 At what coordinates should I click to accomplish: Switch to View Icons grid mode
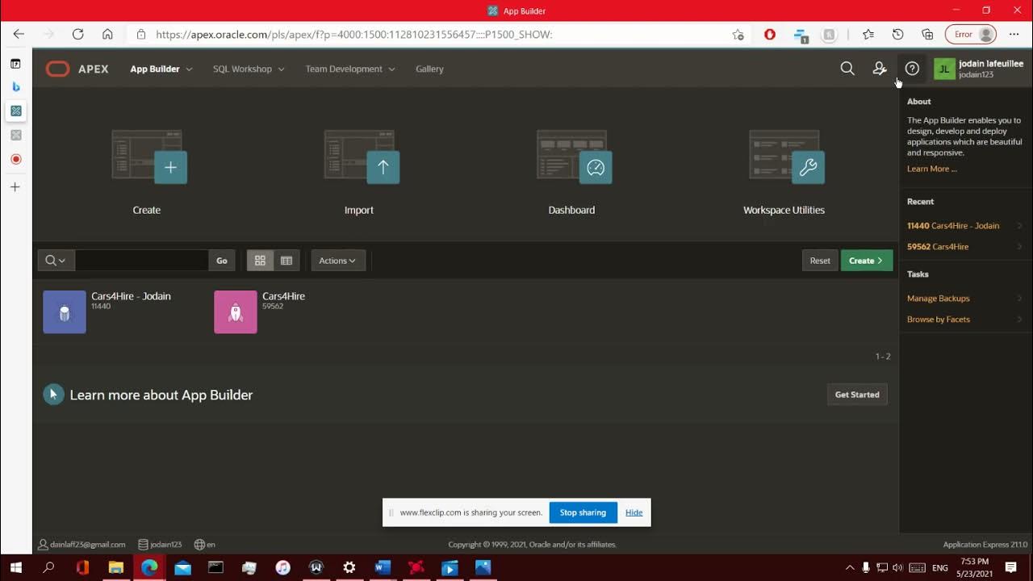tap(260, 261)
